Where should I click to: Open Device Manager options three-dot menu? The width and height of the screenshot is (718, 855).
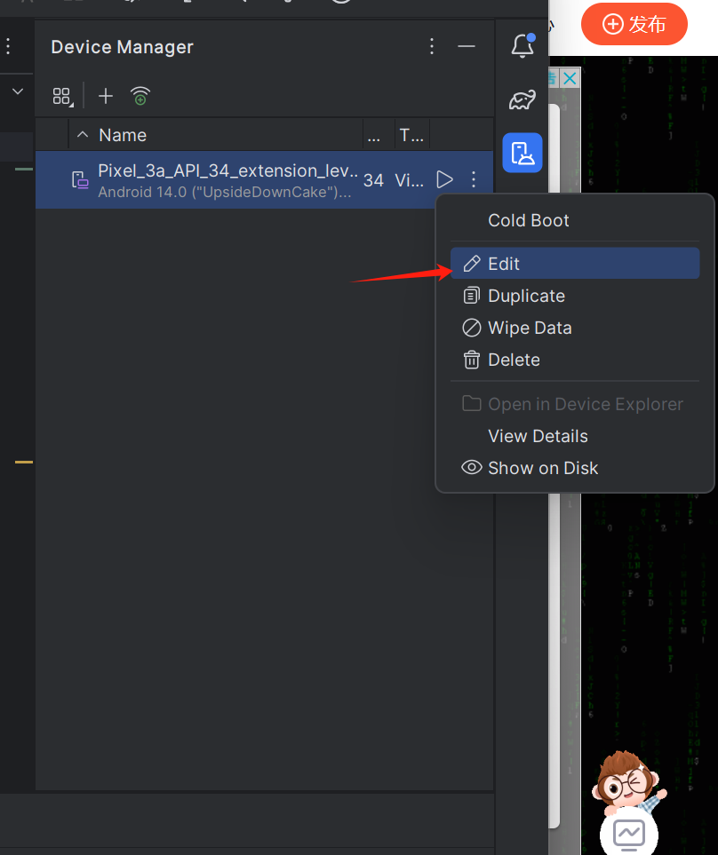[x=432, y=46]
